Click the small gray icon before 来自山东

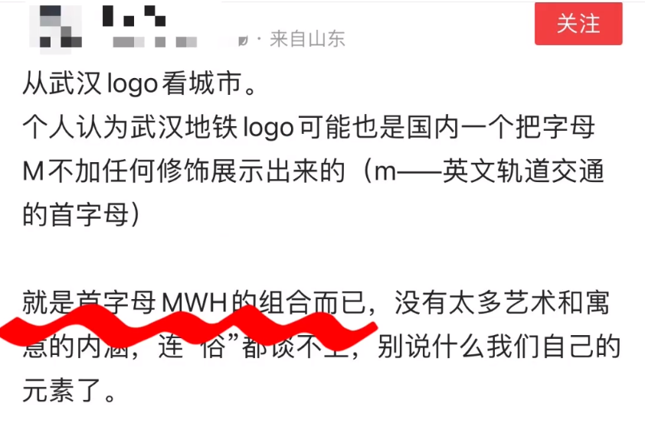coord(243,41)
